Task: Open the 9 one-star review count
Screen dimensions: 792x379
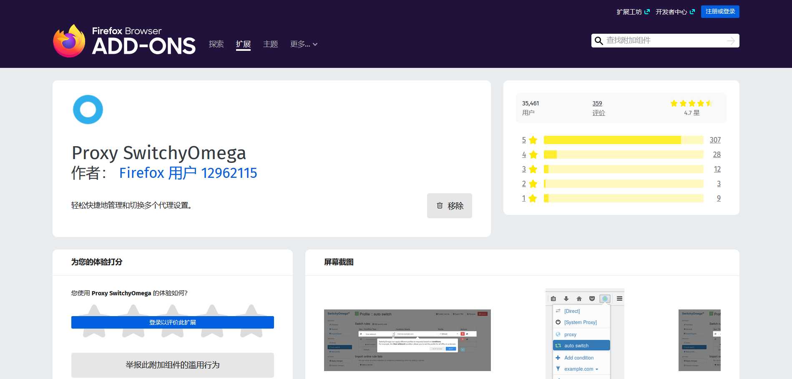Action: [x=719, y=198]
